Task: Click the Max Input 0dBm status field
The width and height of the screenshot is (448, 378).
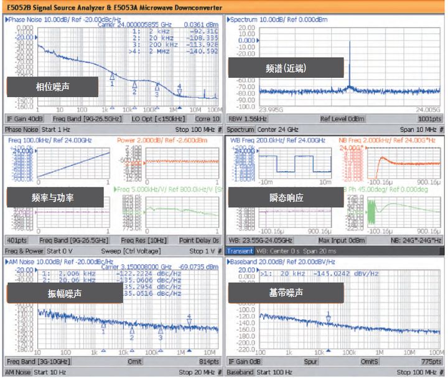Action: pyautogui.click(x=342, y=240)
